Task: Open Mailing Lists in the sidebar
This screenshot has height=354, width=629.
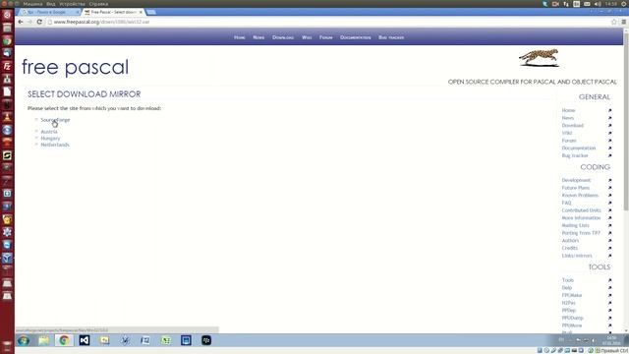Action: pyautogui.click(x=576, y=225)
